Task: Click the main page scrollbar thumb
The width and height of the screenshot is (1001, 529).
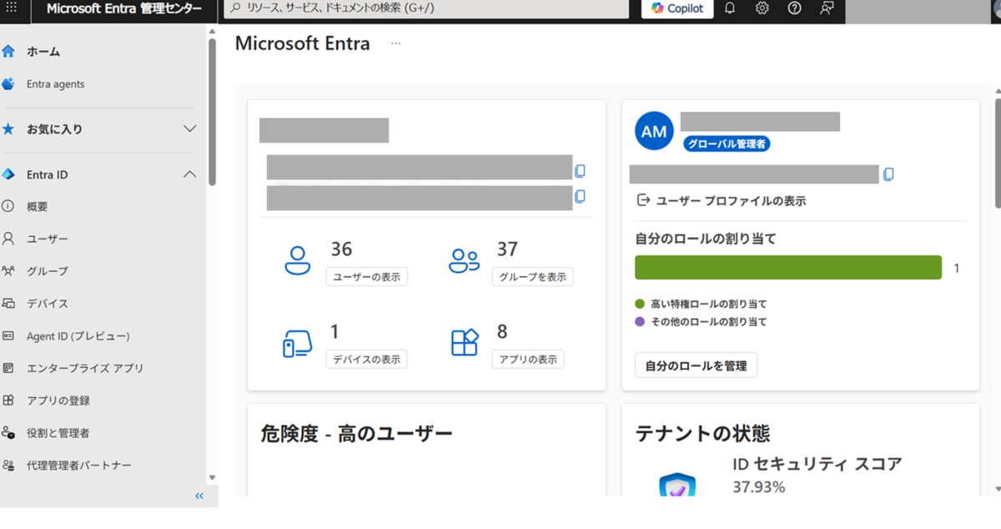Action: (998, 152)
